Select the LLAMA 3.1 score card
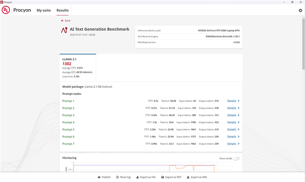This screenshot has width=305, height=182. point(78,68)
